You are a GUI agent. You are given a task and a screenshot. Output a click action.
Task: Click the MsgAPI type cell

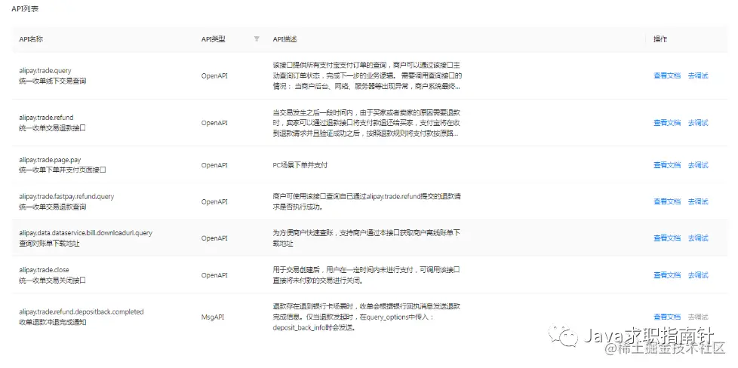[213, 317]
